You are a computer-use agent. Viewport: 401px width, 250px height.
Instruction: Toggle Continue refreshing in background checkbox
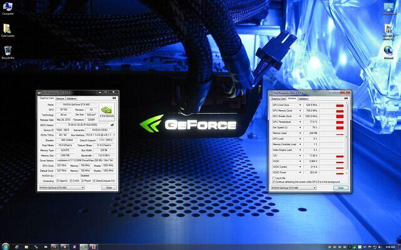(x=273, y=181)
